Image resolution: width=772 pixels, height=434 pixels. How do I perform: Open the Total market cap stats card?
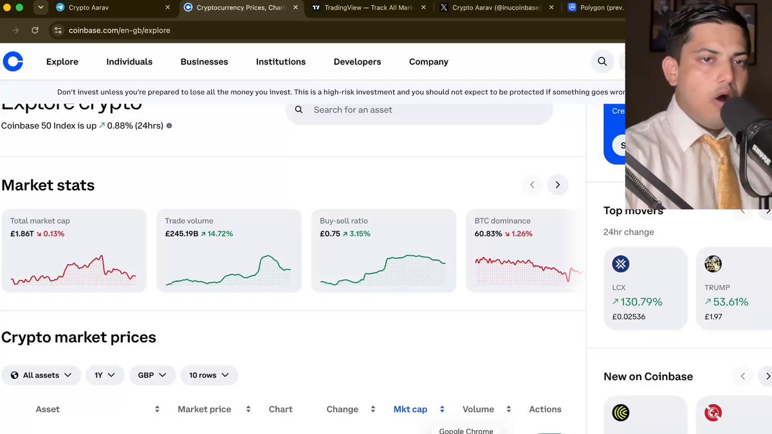(74, 251)
